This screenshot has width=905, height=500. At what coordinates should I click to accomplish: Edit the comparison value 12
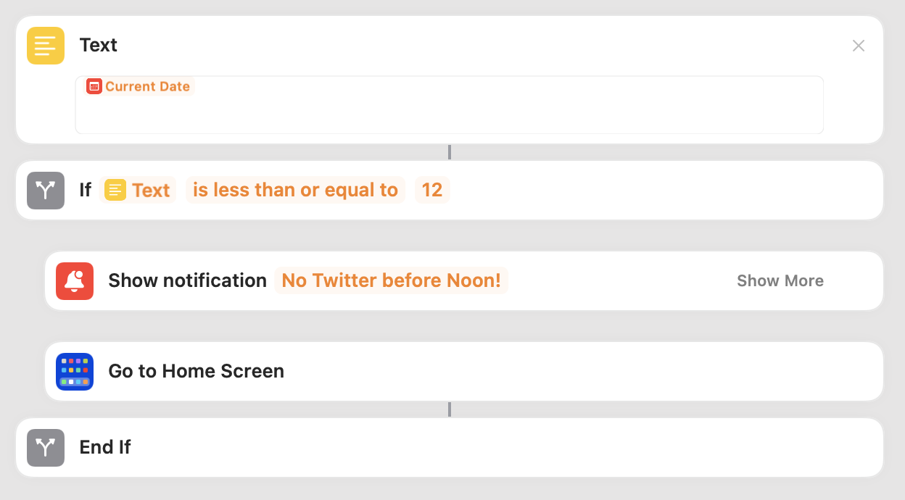(x=432, y=190)
